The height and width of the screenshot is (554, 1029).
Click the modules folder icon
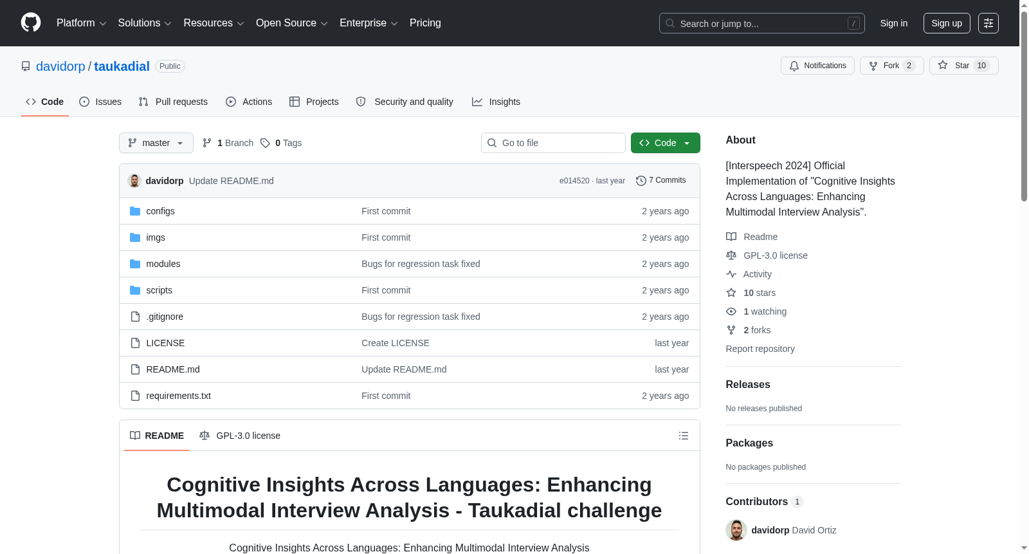coord(135,264)
